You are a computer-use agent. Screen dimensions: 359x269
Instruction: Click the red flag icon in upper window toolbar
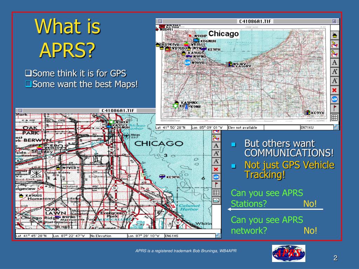pos(334,109)
